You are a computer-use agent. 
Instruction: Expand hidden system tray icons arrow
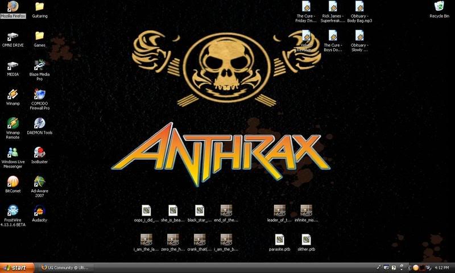point(409,267)
